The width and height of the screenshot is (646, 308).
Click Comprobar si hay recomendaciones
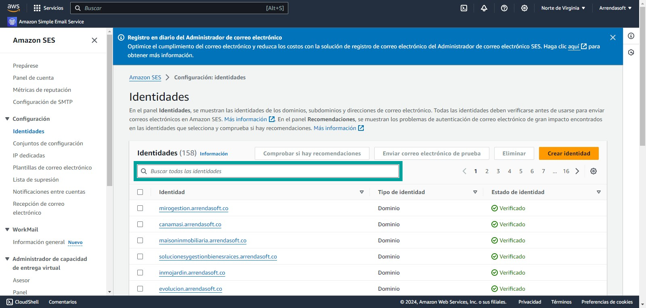pyautogui.click(x=312, y=153)
